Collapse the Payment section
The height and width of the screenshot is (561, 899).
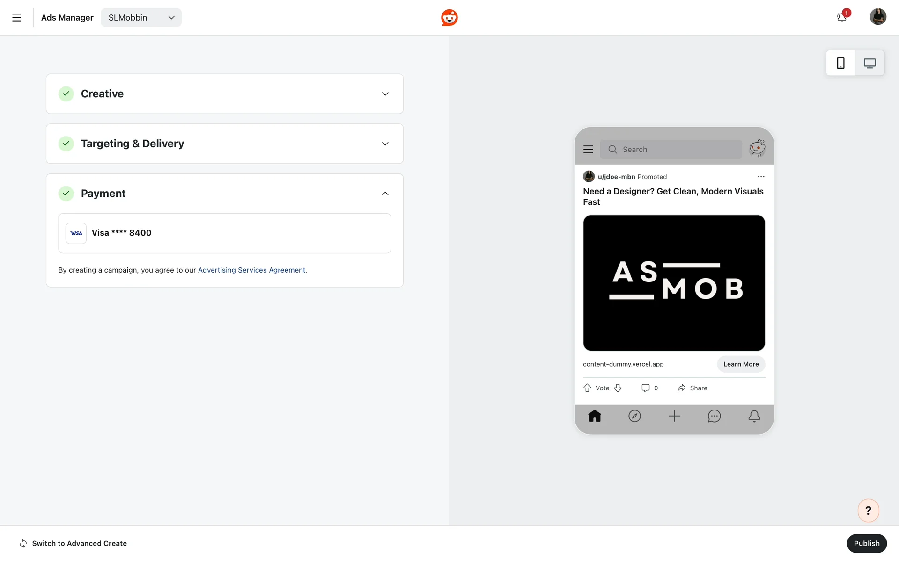[x=385, y=194]
